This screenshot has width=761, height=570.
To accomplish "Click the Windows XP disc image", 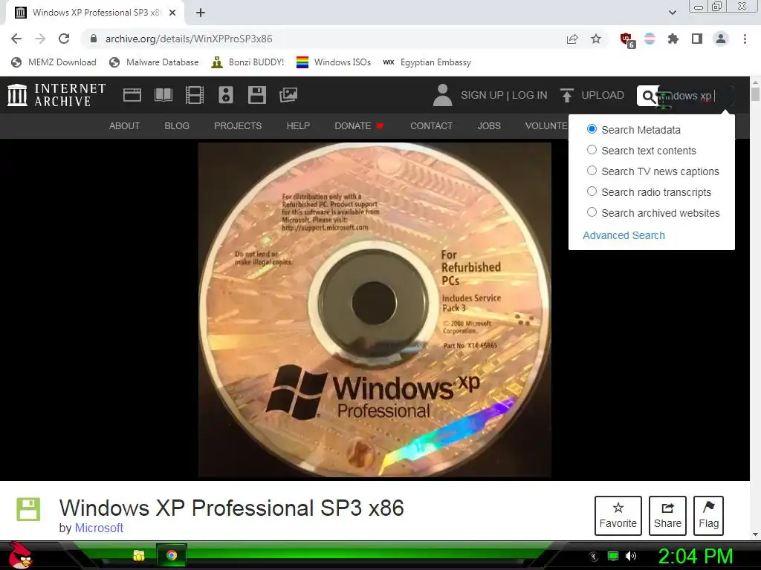I will (375, 310).
